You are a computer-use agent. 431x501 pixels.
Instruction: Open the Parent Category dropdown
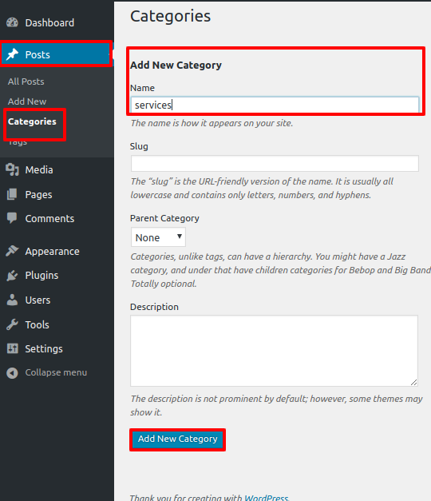pos(158,237)
